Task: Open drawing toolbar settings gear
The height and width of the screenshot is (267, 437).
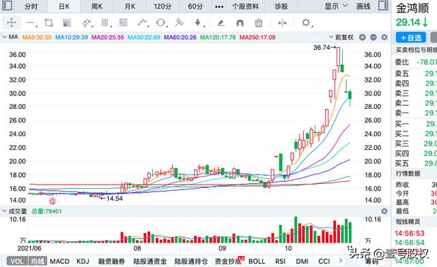Action: pos(306,22)
